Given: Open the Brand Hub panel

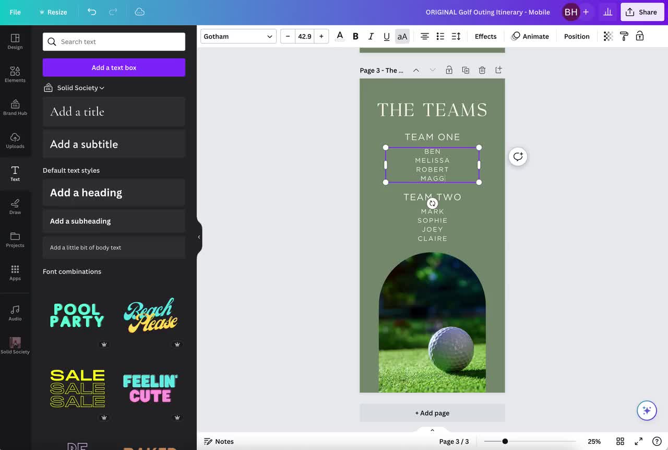Looking at the screenshot, I should [15, 107].
